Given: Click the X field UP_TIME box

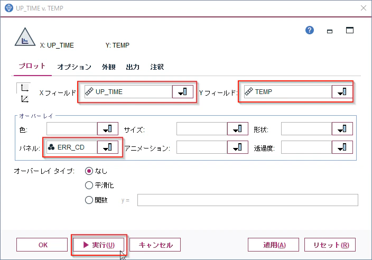Looking at the screenshot, I should click(x=128, y=92).
